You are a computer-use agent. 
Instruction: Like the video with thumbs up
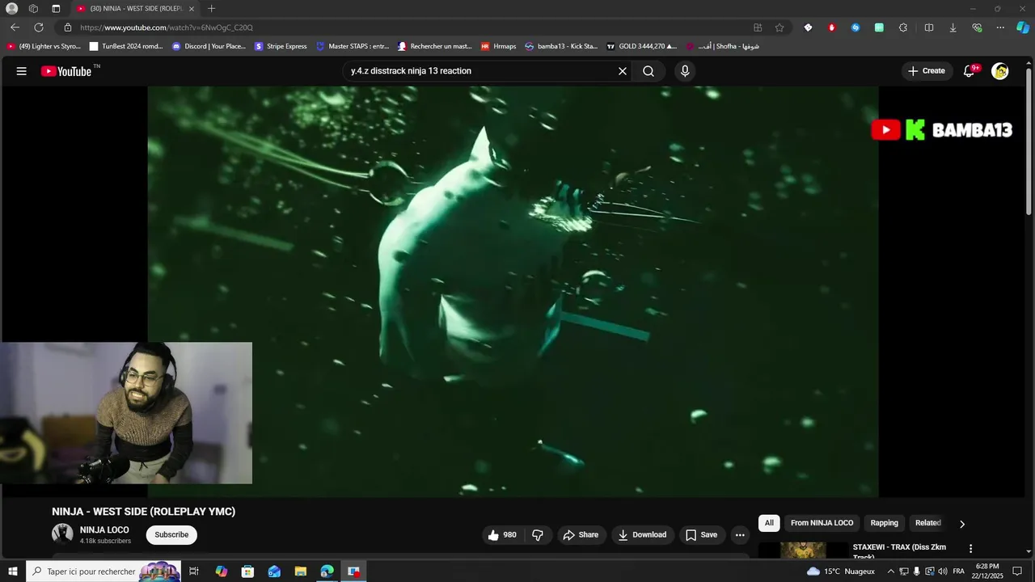pos(502,535)
